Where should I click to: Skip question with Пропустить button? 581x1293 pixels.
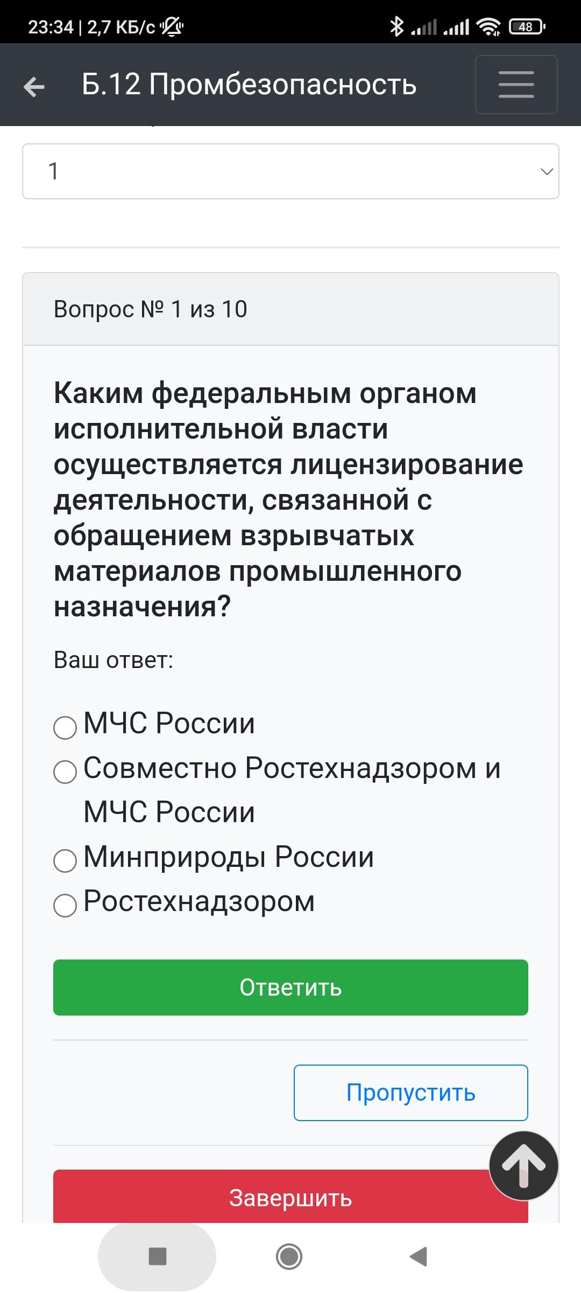tap(410, 1093)
